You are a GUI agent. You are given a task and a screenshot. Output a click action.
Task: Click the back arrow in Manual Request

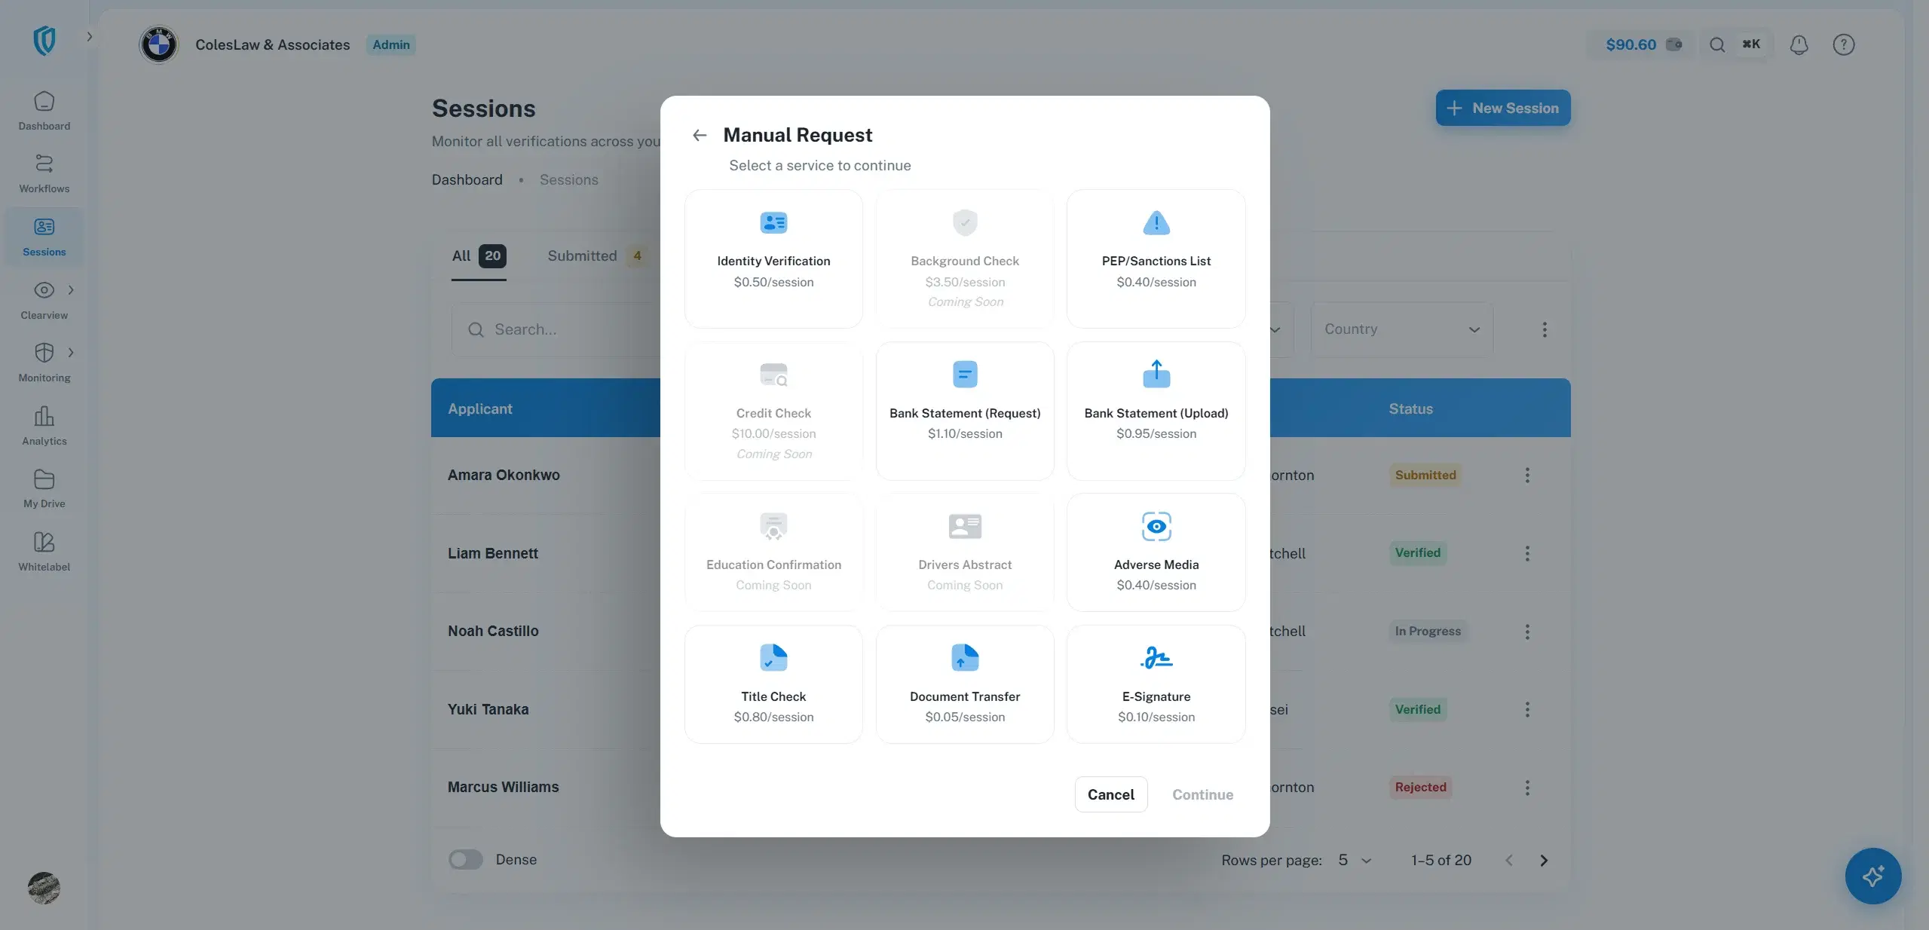point(700,135)
